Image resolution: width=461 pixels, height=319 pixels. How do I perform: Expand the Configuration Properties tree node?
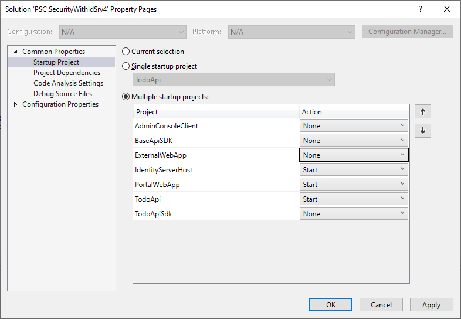click(x=15, y=104)
